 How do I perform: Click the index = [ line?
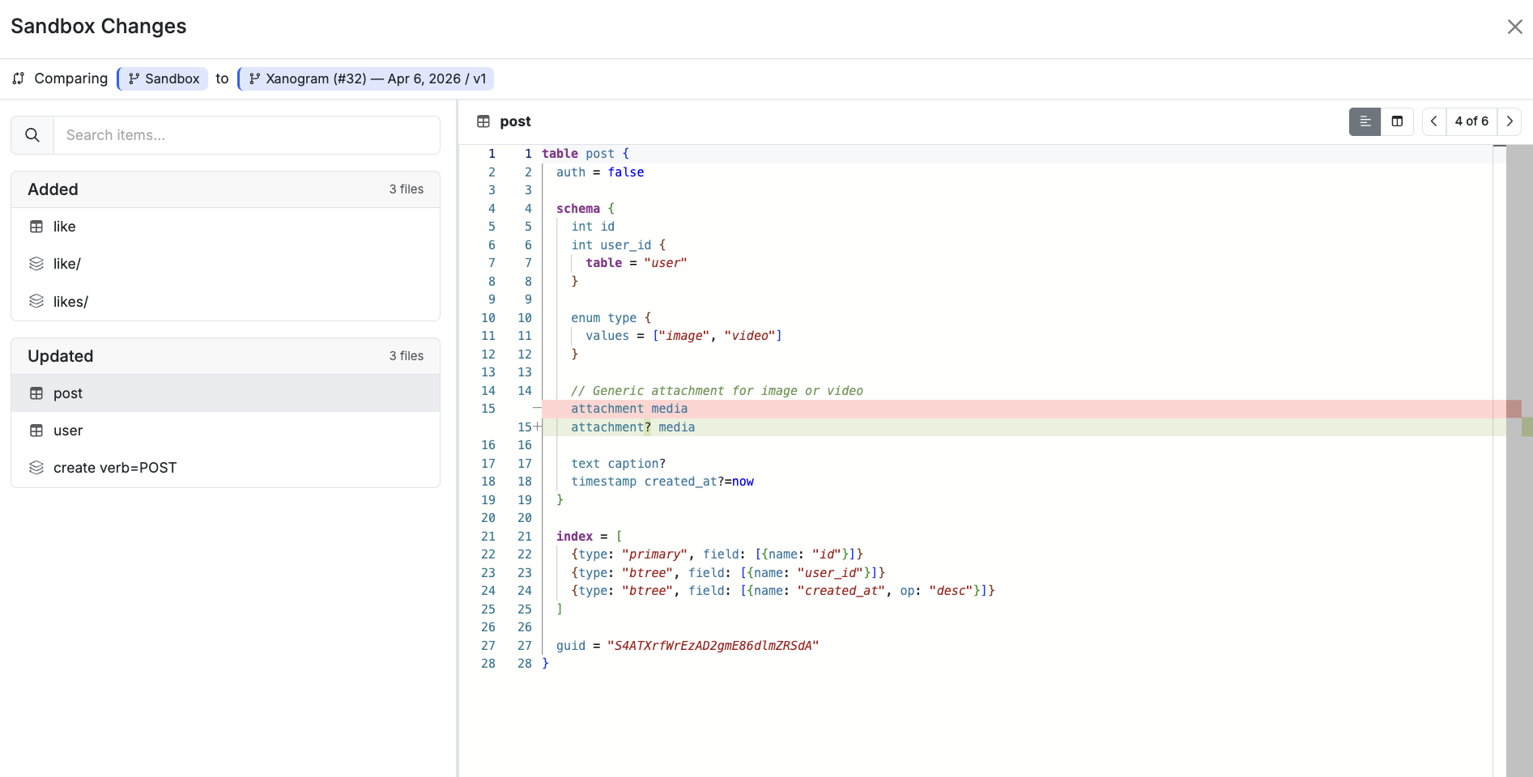pyautogui.click(x=589, y=537)
